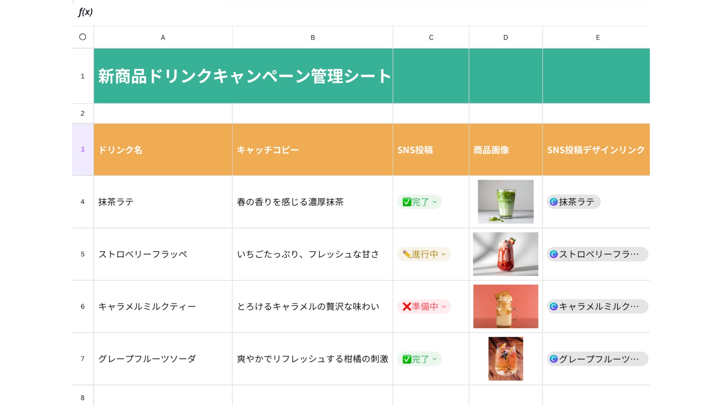Screen dimensions: 722x406
Task: Click the pencil icon on 進行中 status
Action: pos(407,255)
